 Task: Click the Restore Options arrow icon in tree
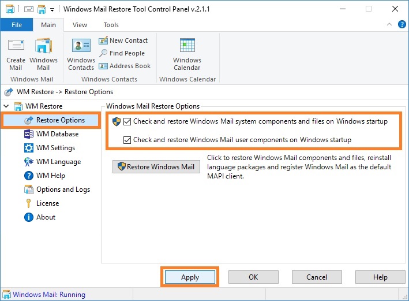point(29,120)
